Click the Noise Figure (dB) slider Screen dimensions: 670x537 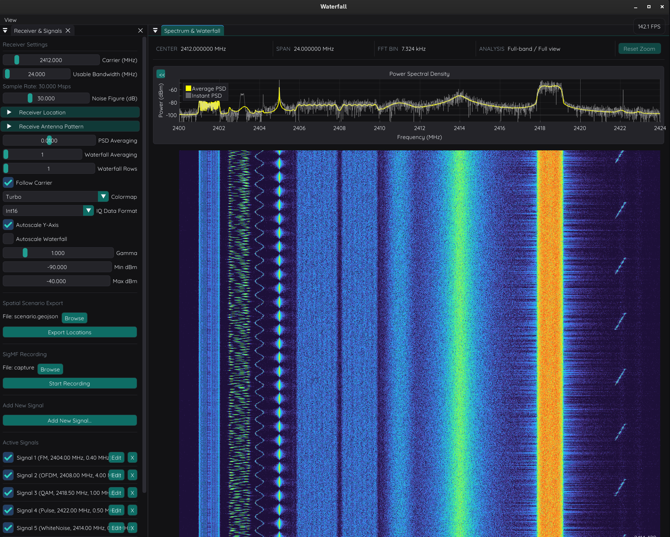tap(46, 98)
